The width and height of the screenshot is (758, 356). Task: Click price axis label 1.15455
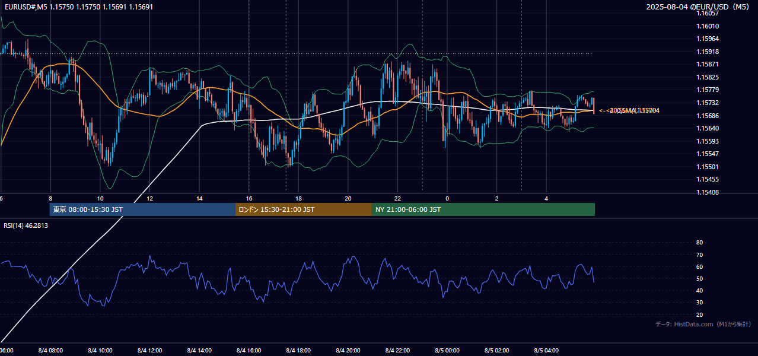(x=707, y=179)
